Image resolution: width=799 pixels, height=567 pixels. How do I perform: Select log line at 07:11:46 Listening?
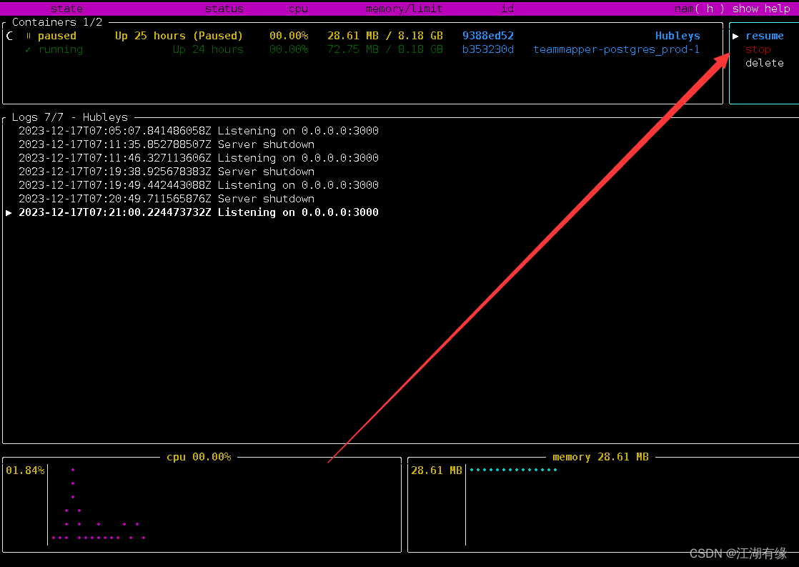pyautogui.click(x=199, y=157)
